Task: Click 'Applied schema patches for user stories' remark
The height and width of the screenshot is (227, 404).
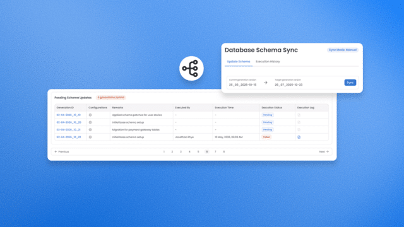Action: point(137,115)
